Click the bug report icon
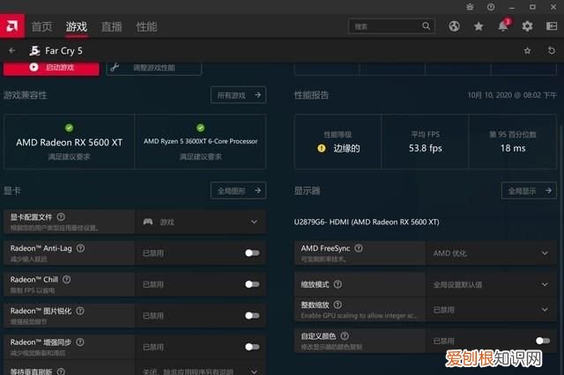 pyautogui.click(x=470, y=7)
